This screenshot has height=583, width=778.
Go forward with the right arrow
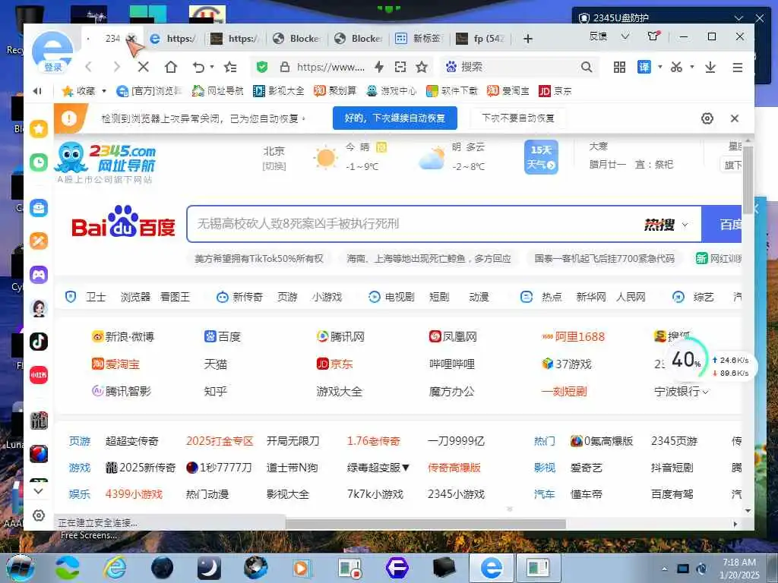coord(116,67)
